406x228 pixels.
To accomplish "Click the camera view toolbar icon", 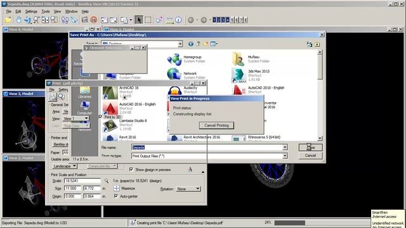I will point(84,20).
